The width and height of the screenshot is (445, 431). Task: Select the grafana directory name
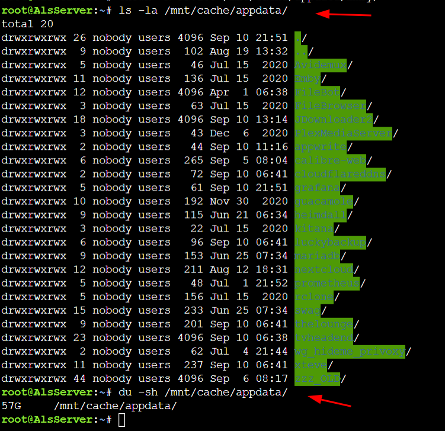click(x=317, y=188)
